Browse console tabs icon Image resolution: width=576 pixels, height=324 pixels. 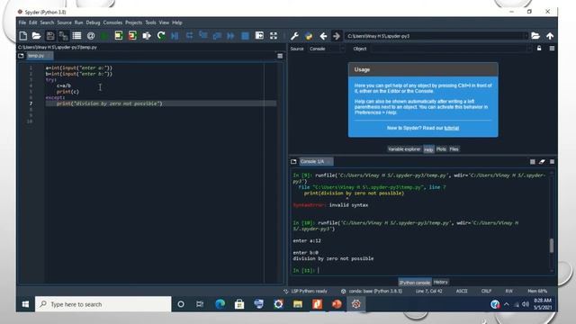pyautogui.click(x=293, y=162)
